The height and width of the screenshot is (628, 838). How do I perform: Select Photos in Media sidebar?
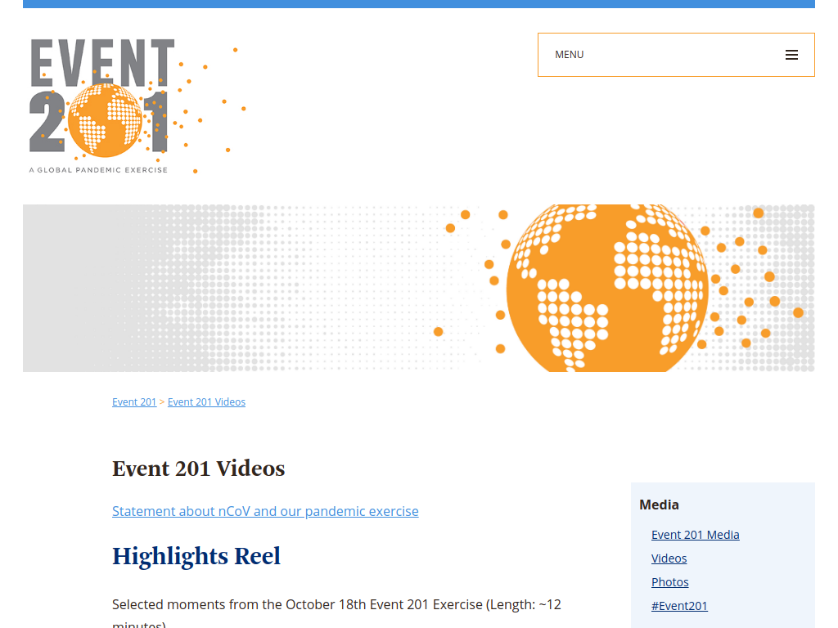tap(669, 582)
